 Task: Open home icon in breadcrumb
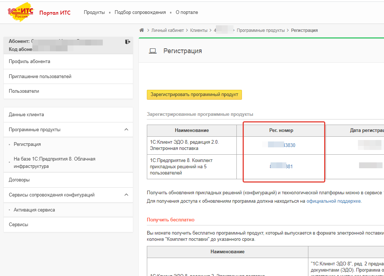point(142,30)
